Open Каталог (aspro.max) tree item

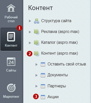[59, 43]
